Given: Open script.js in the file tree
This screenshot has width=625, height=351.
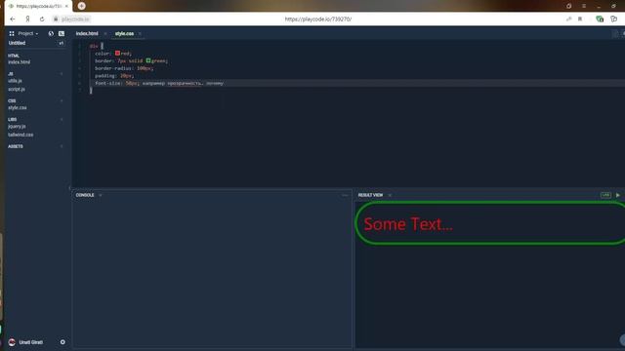Looking at the screenshot, I should pyautogui.click(x=17, y=89).
